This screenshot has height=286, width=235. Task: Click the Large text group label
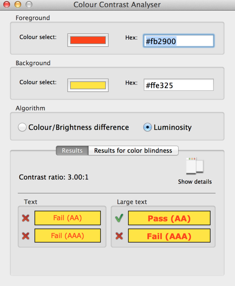pos(132,202)
